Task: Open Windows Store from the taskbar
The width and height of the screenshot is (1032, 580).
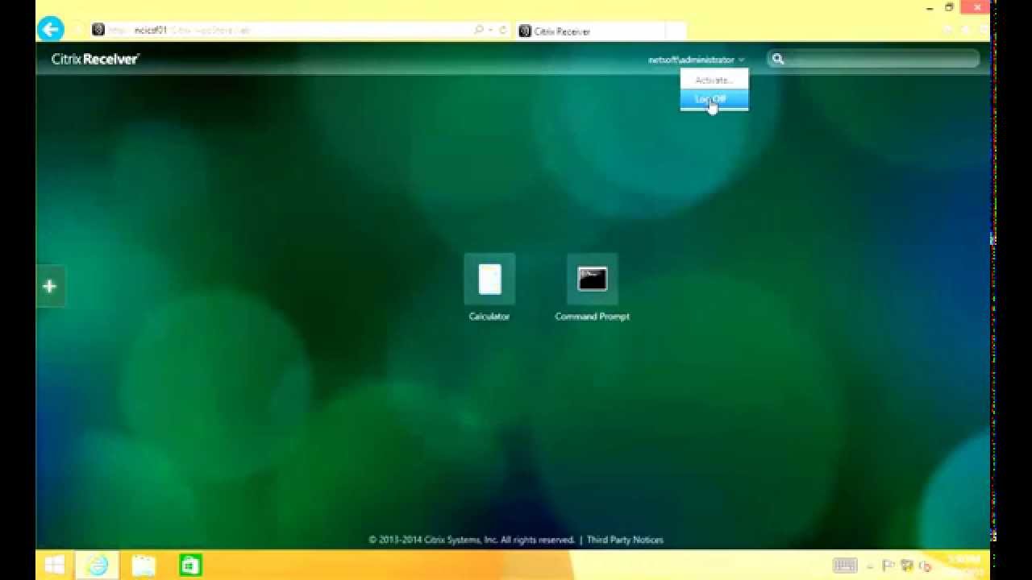Action: pyautogui.click(x=189, y=565)
